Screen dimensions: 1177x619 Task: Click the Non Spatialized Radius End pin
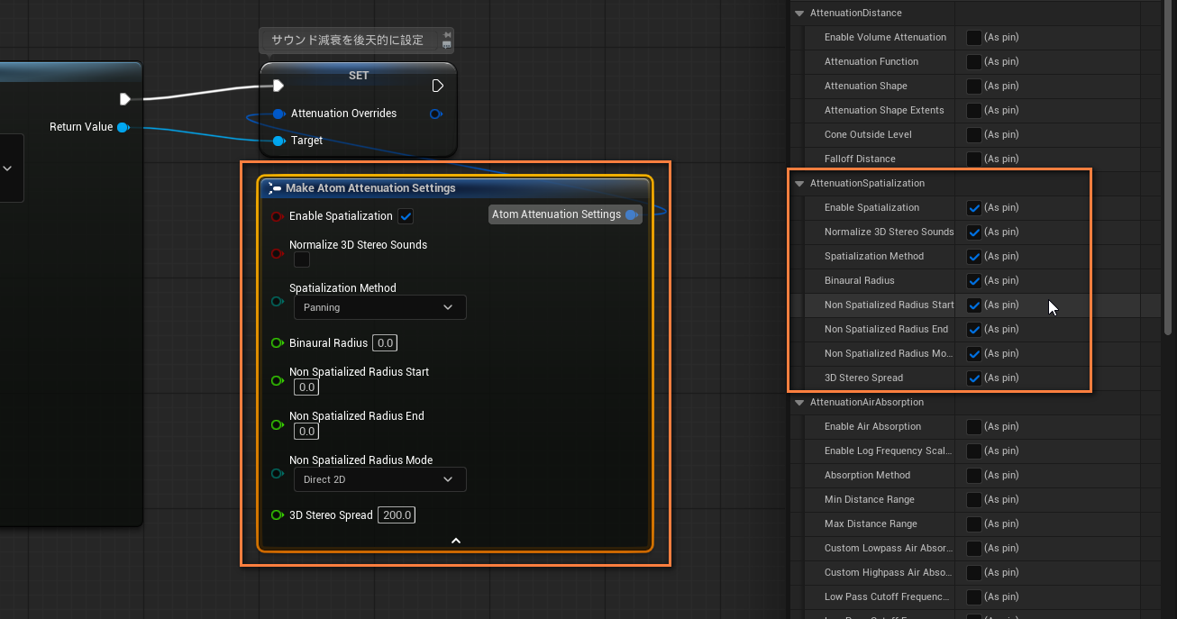pyautogui.click(x=278, y=424)
